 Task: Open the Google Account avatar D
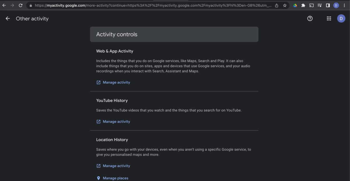tap(341, 19)
